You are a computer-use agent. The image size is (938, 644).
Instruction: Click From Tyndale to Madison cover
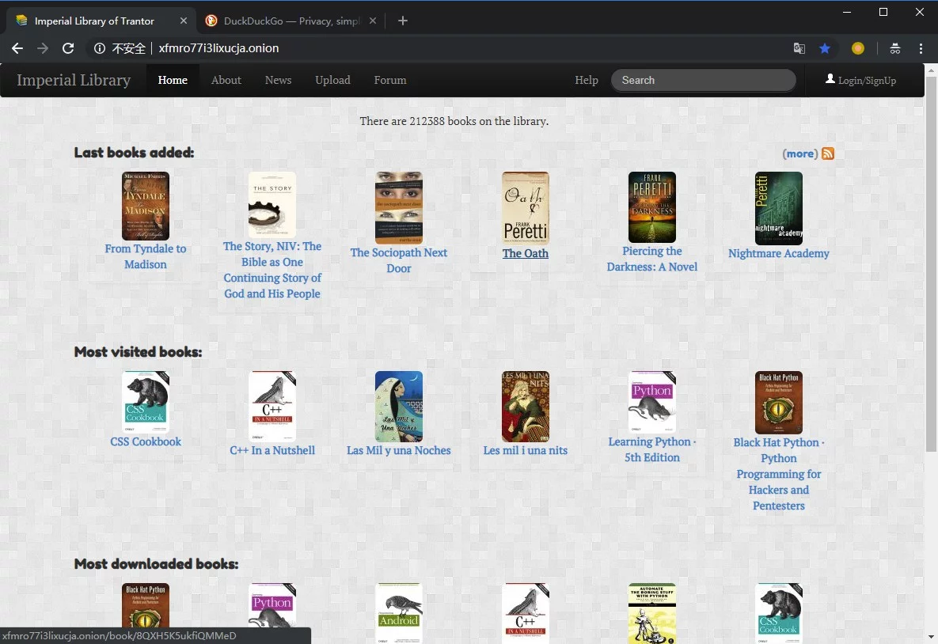(146, 206)
